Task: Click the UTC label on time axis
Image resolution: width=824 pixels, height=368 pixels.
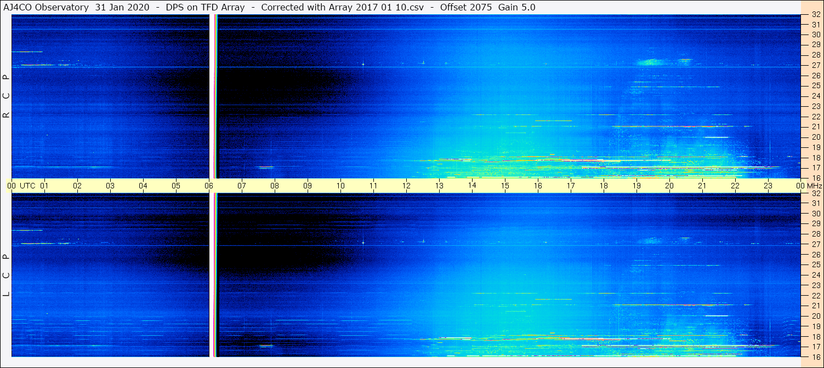Action: click(x=27, y=186)
